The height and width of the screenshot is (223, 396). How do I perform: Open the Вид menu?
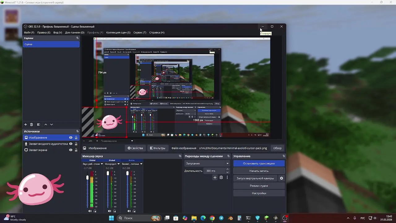(58, 33)
